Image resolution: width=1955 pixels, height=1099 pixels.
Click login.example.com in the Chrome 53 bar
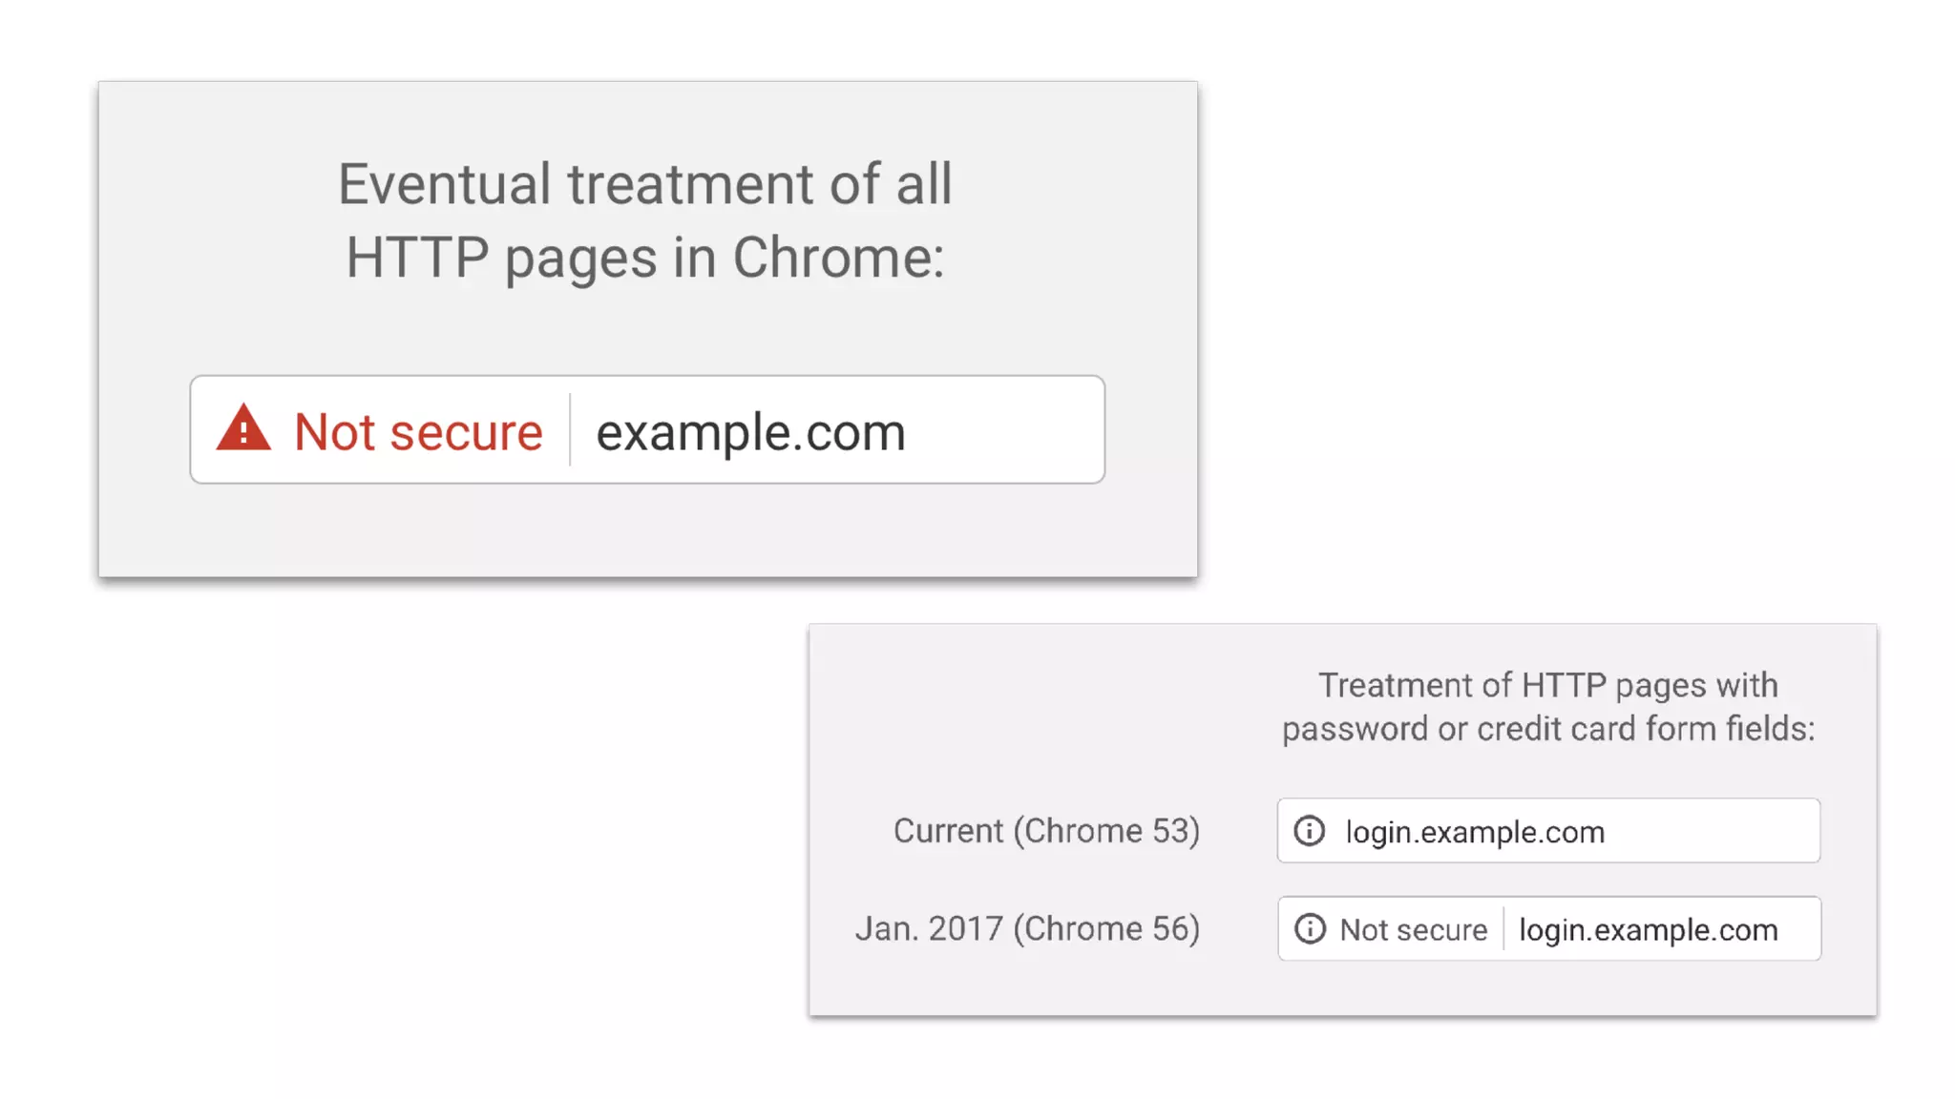click(1475, 832)
